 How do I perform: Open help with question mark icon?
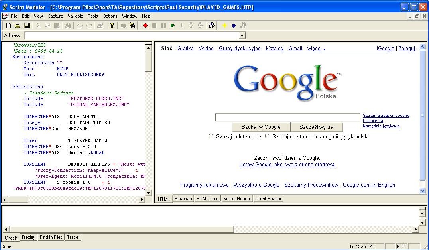pyautogui.click(x=112, y=26)
